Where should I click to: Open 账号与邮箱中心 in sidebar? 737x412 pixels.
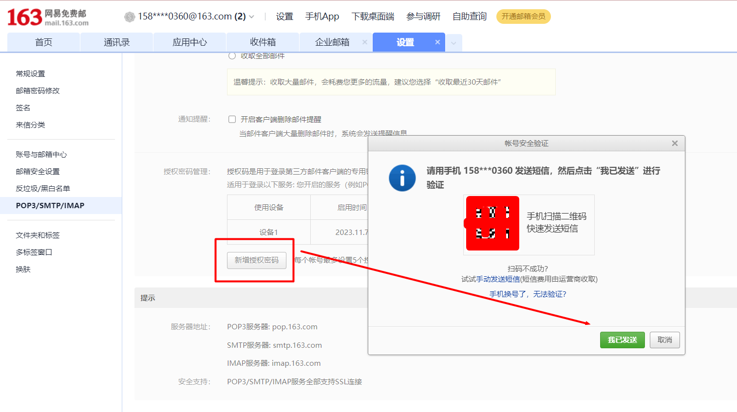[x=41, y=154]
